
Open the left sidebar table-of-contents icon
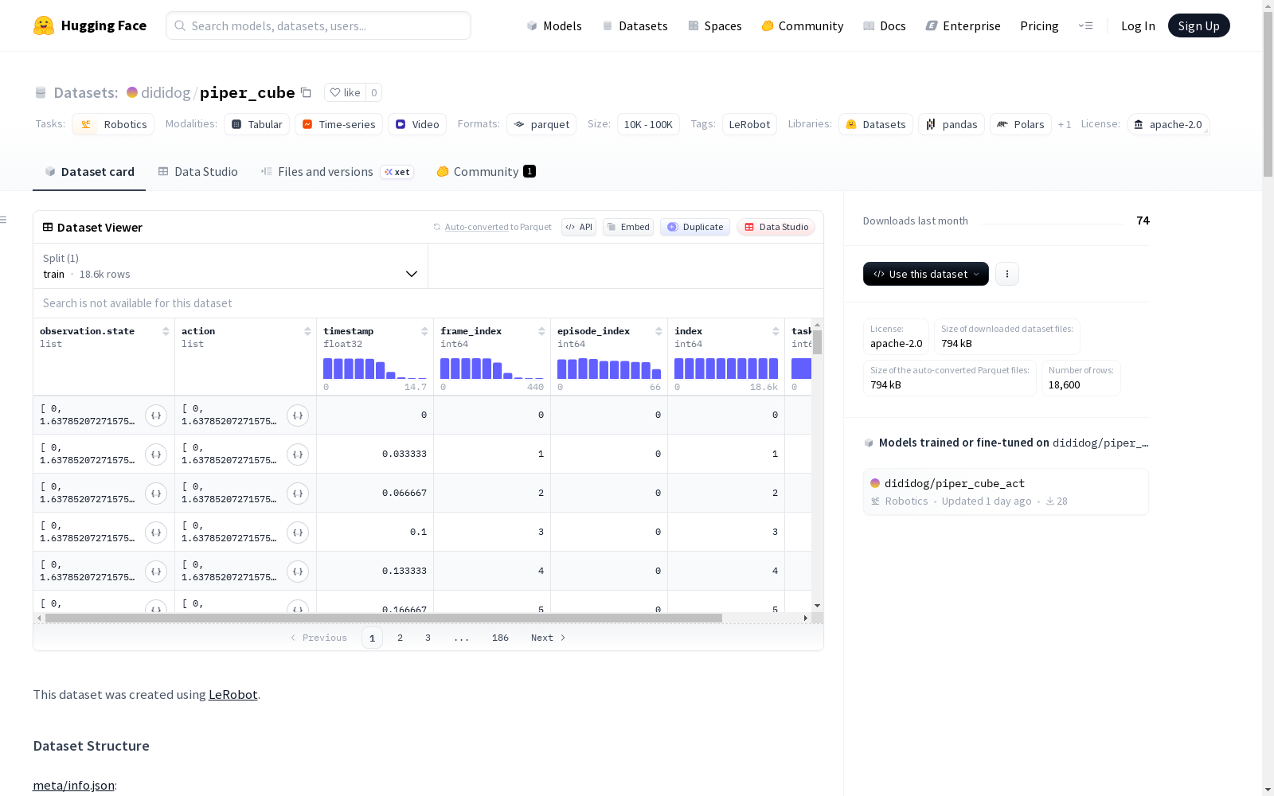pyautogui.click(x=4, y=220)
